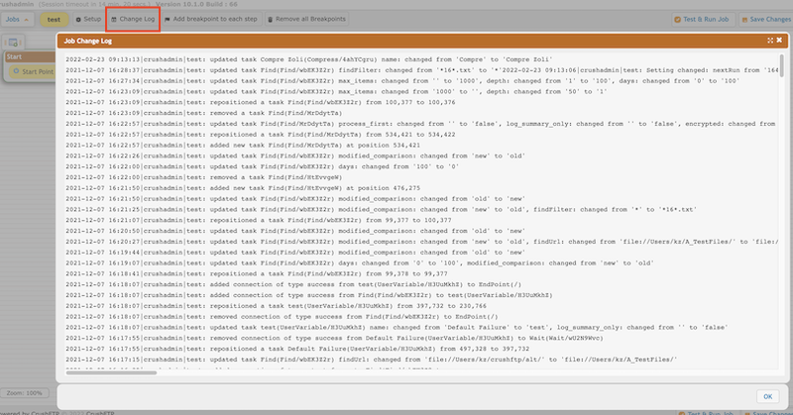The height and width of the screenshot is (415, 793).
Task: Click the top Save Changes button
Action: 765,19
